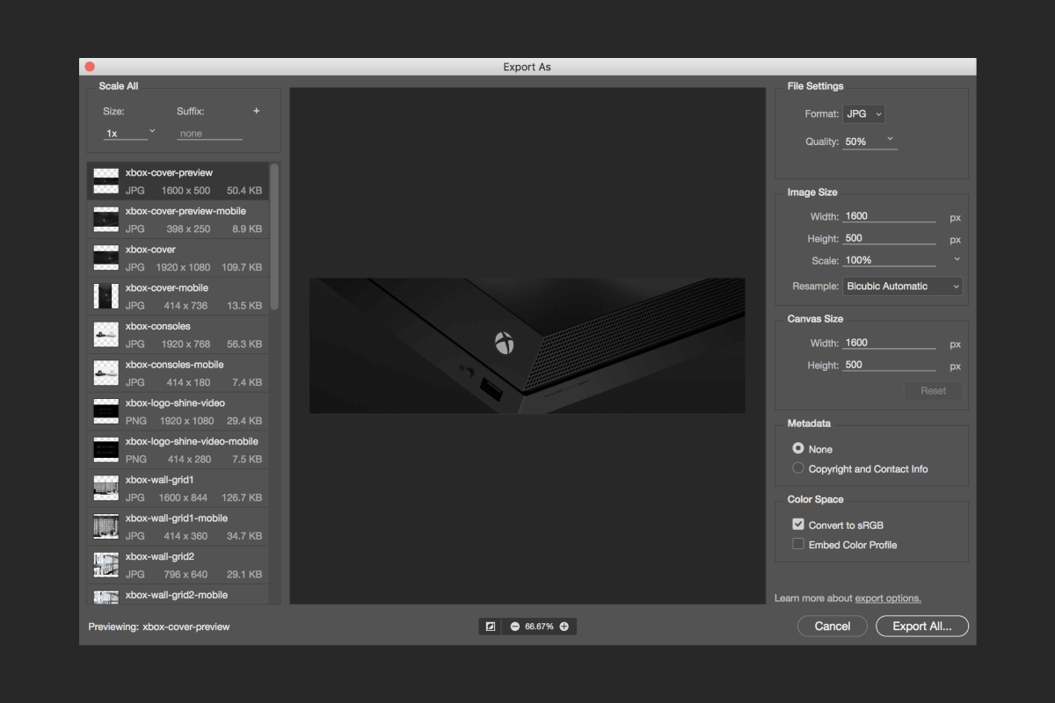Click the Canvas Size Reset button

coord(934,391)
